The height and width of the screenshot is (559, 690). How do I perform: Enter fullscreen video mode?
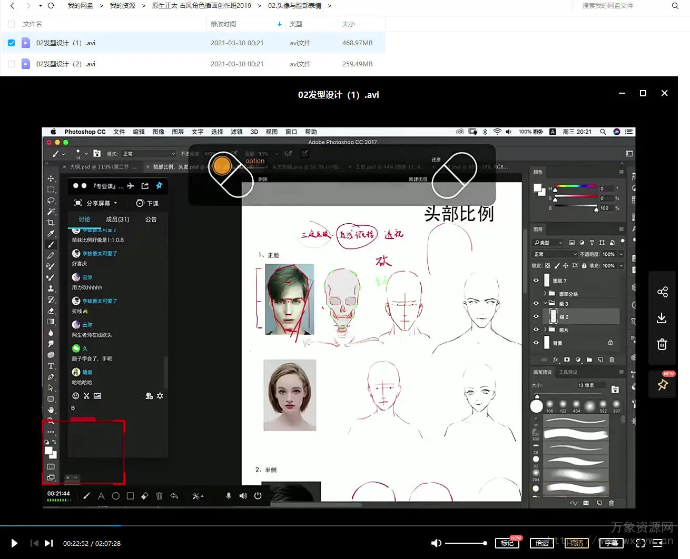pos(640,543)
